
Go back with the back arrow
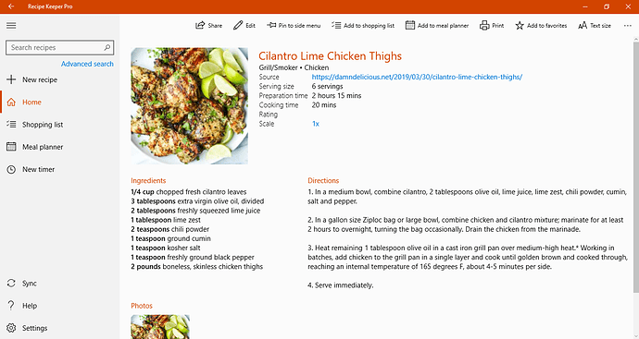pos(11,6)
